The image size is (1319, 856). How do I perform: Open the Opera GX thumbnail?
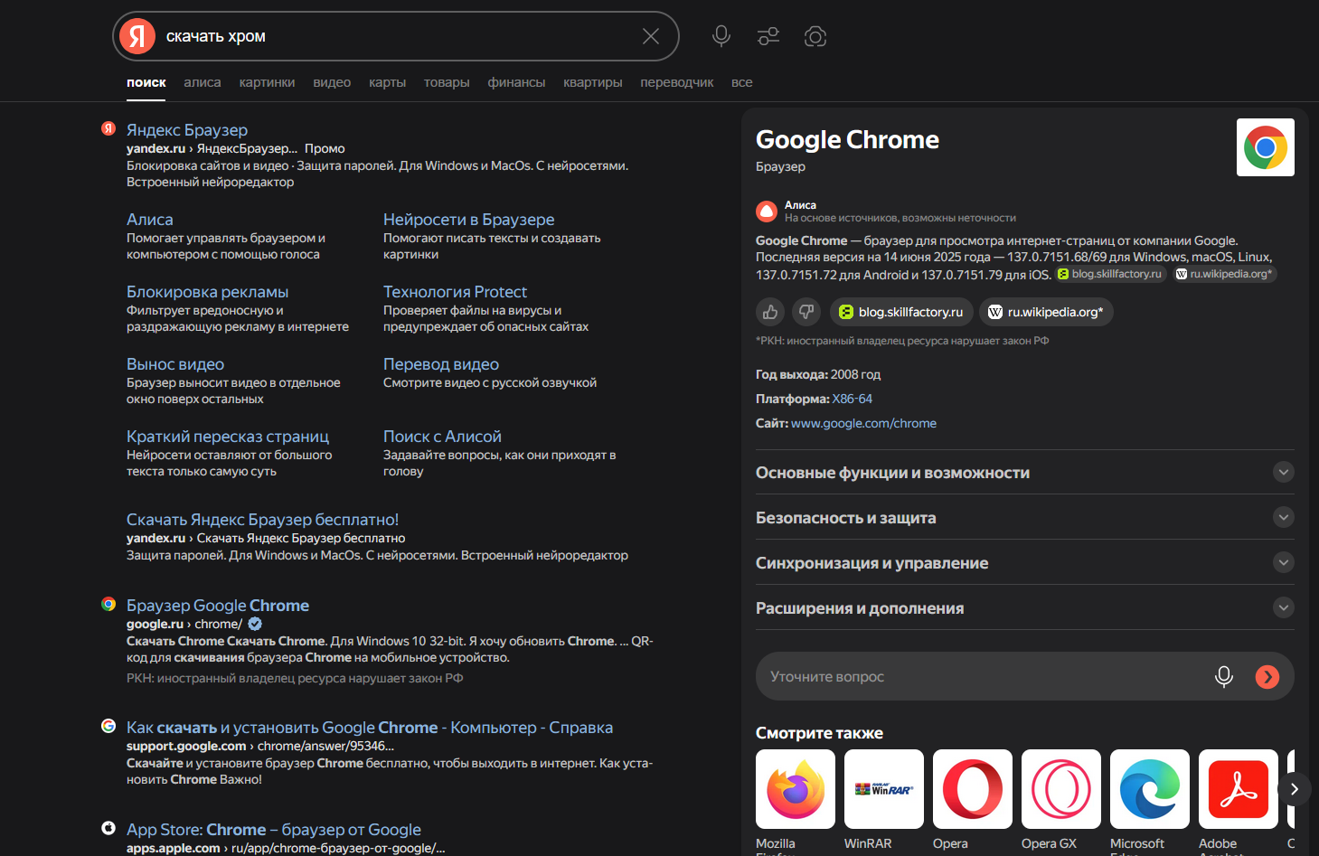(1061, 789)
